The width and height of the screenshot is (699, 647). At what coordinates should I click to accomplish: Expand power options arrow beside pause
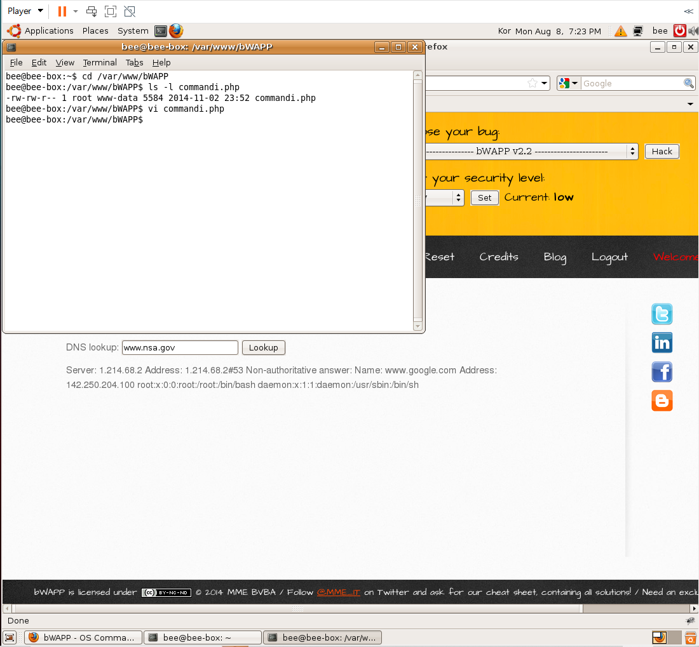[76, 11]
